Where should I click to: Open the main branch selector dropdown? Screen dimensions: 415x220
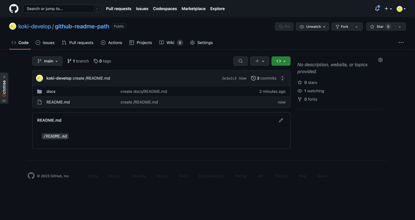[x=47, y=61]
